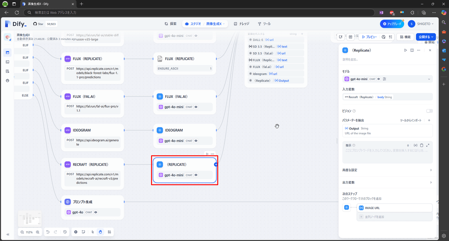This screenshot has height=241, width=449.
Task: Click the プレビュー preview button
Action: point(369,37)
